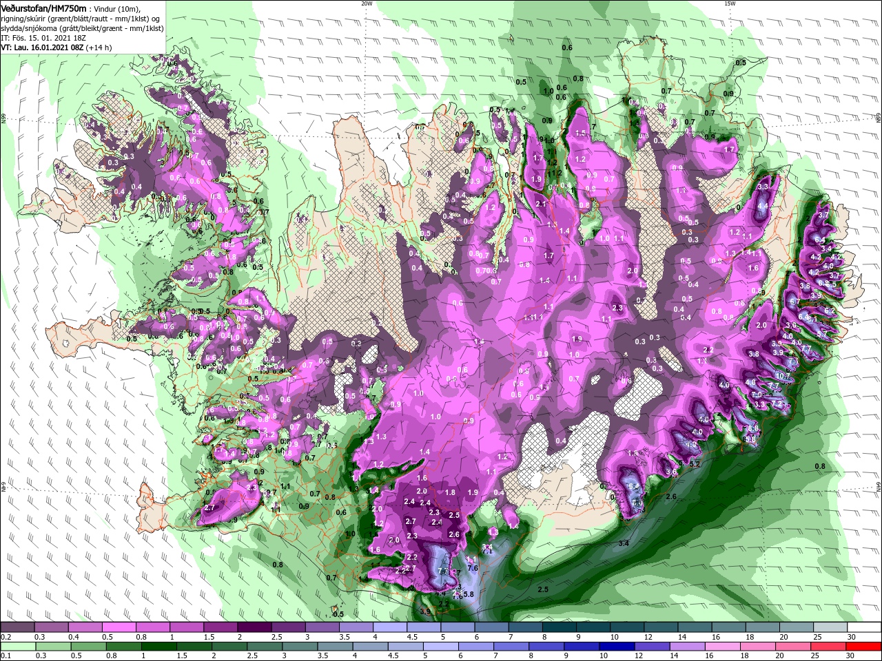
Task: Click the 7.6 precipitation value on map
Action: [x=473, y=568]
